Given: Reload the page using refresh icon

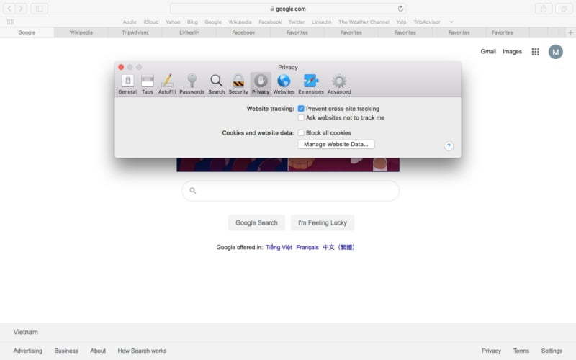Looking at the screenshot, I should (400, 9).
